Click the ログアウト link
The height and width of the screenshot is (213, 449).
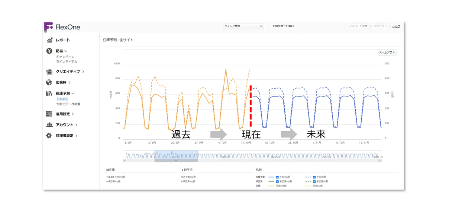(x=380, y=26)
